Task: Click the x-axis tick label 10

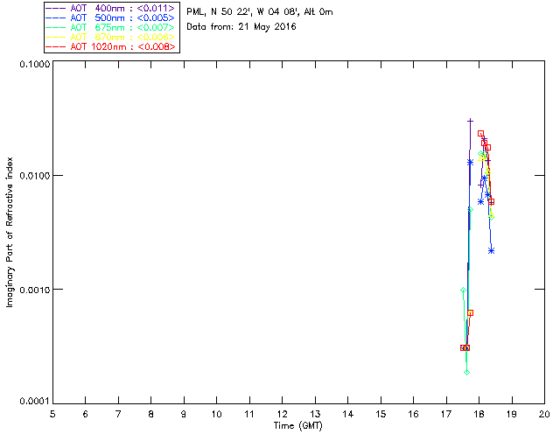Action: [216, 414]
